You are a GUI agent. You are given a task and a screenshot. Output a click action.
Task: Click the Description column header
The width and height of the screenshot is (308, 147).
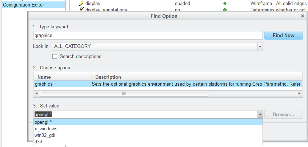point(108,77)
